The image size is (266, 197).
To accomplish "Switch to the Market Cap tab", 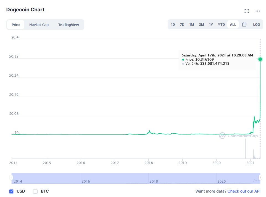I will tap(39, 25).
